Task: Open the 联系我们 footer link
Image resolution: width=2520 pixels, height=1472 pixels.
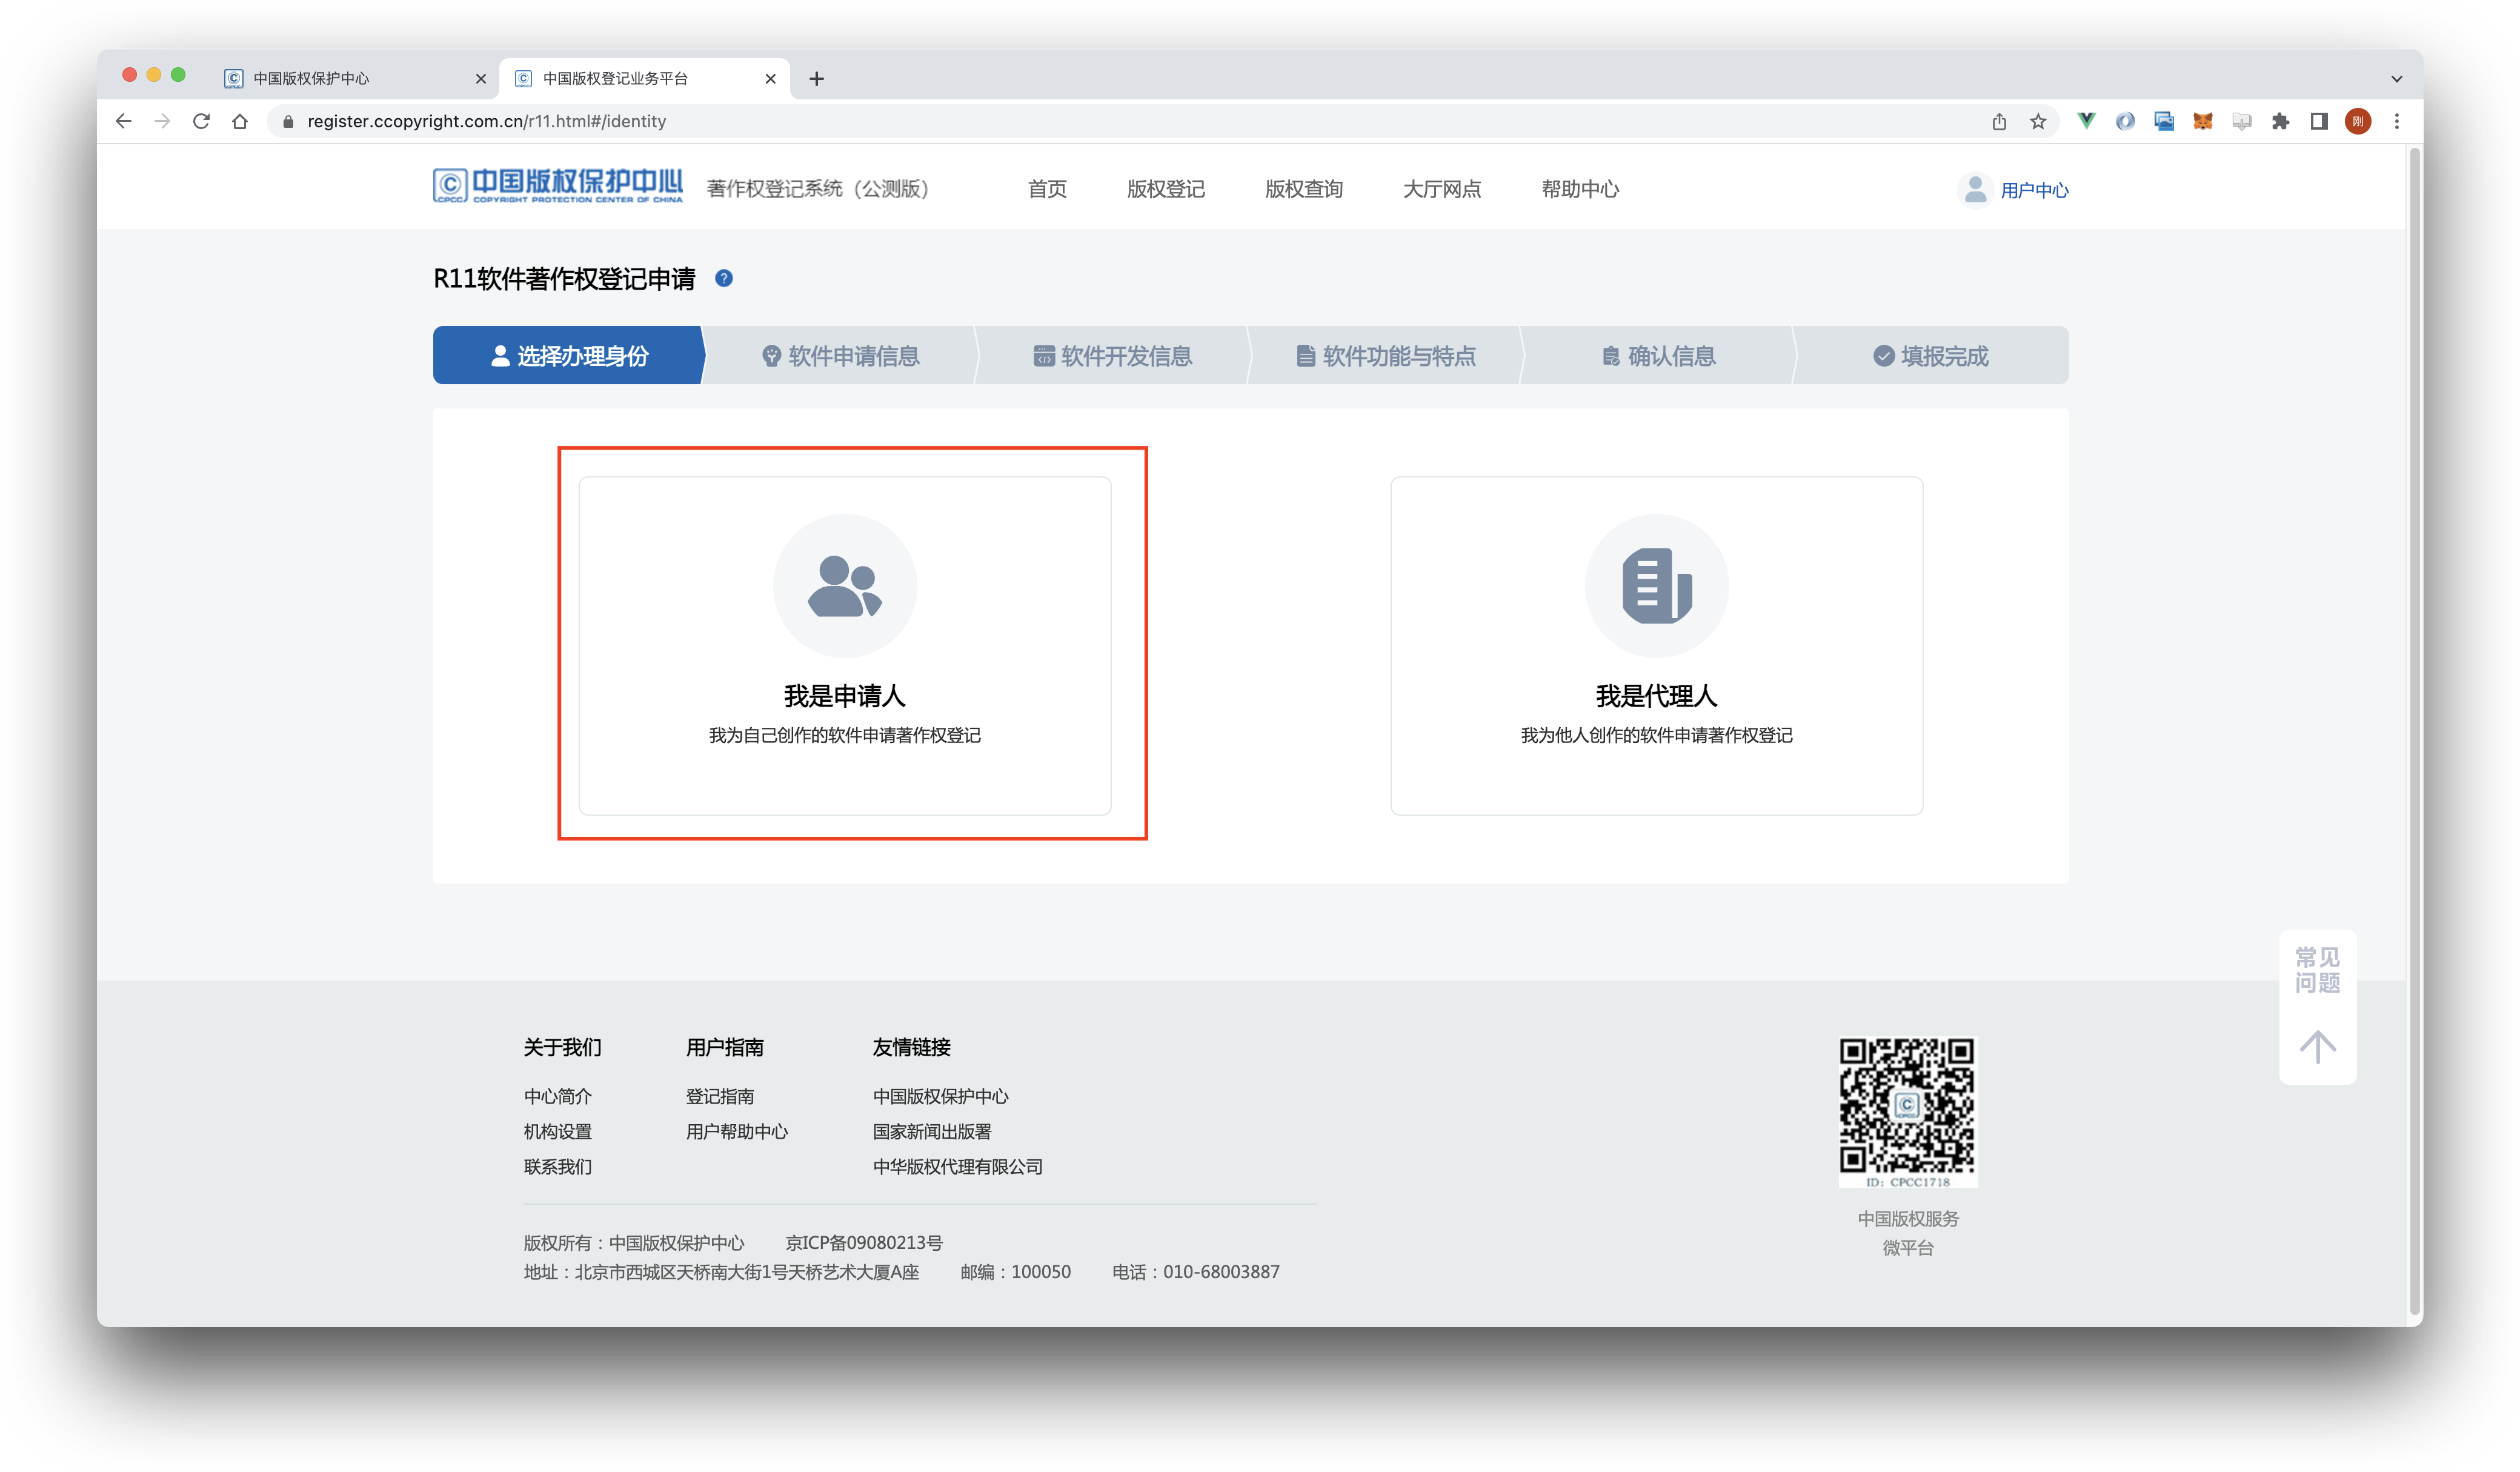Action: (558, 1166)
